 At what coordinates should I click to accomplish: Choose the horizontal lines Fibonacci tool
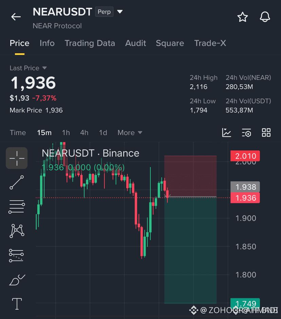pos(17,207)
